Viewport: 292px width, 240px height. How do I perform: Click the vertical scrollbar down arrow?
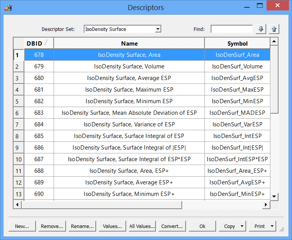coord(274,196)
